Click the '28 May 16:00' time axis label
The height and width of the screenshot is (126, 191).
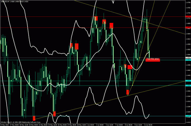point(82,125)
